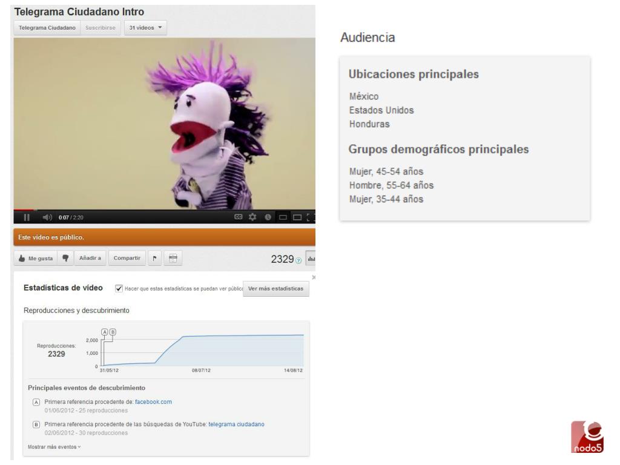
Task: Select México in top locations
Action: coord(364,96)
